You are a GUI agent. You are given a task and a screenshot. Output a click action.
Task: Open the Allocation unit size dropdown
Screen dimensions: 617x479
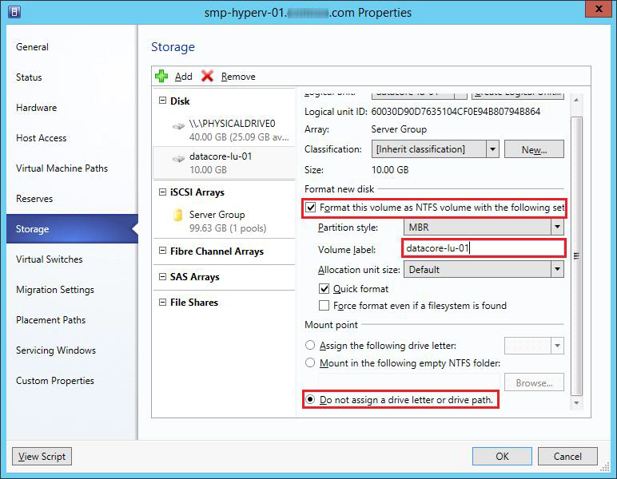click(x=557, y=270)
